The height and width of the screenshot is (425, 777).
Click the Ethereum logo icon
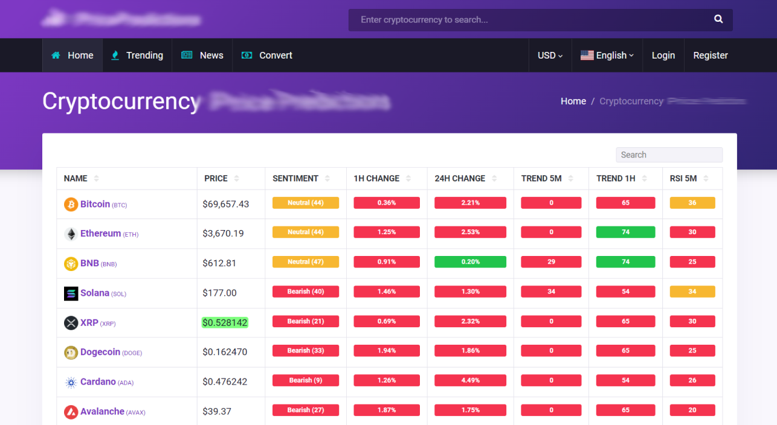tap(71, 234)
